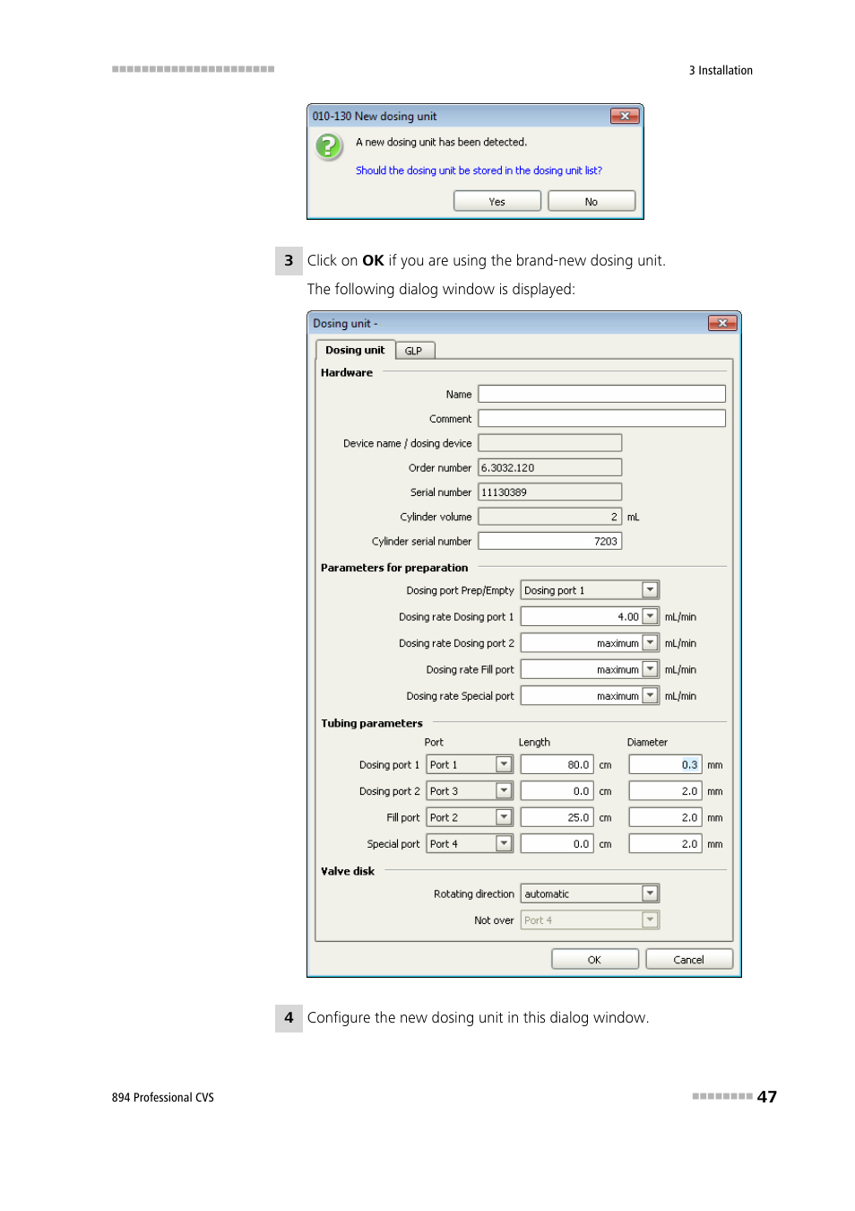Click the Comment input field
855x1211 pixels.
click(601, 418)
